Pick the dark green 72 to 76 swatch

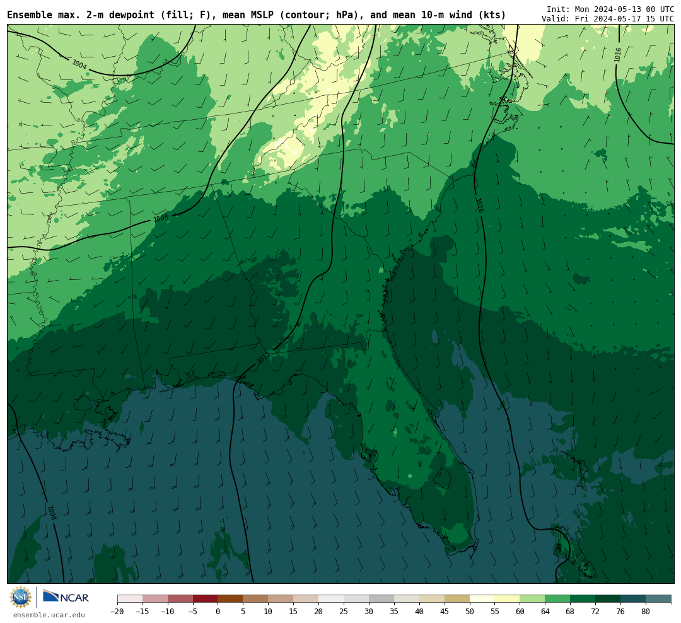pos(608,599)
